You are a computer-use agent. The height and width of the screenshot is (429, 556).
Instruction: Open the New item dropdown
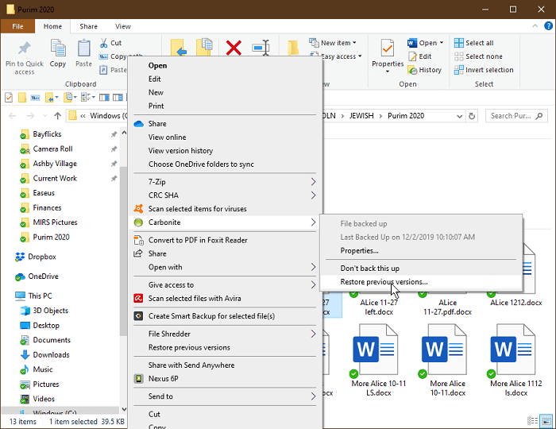coord(333,43)
